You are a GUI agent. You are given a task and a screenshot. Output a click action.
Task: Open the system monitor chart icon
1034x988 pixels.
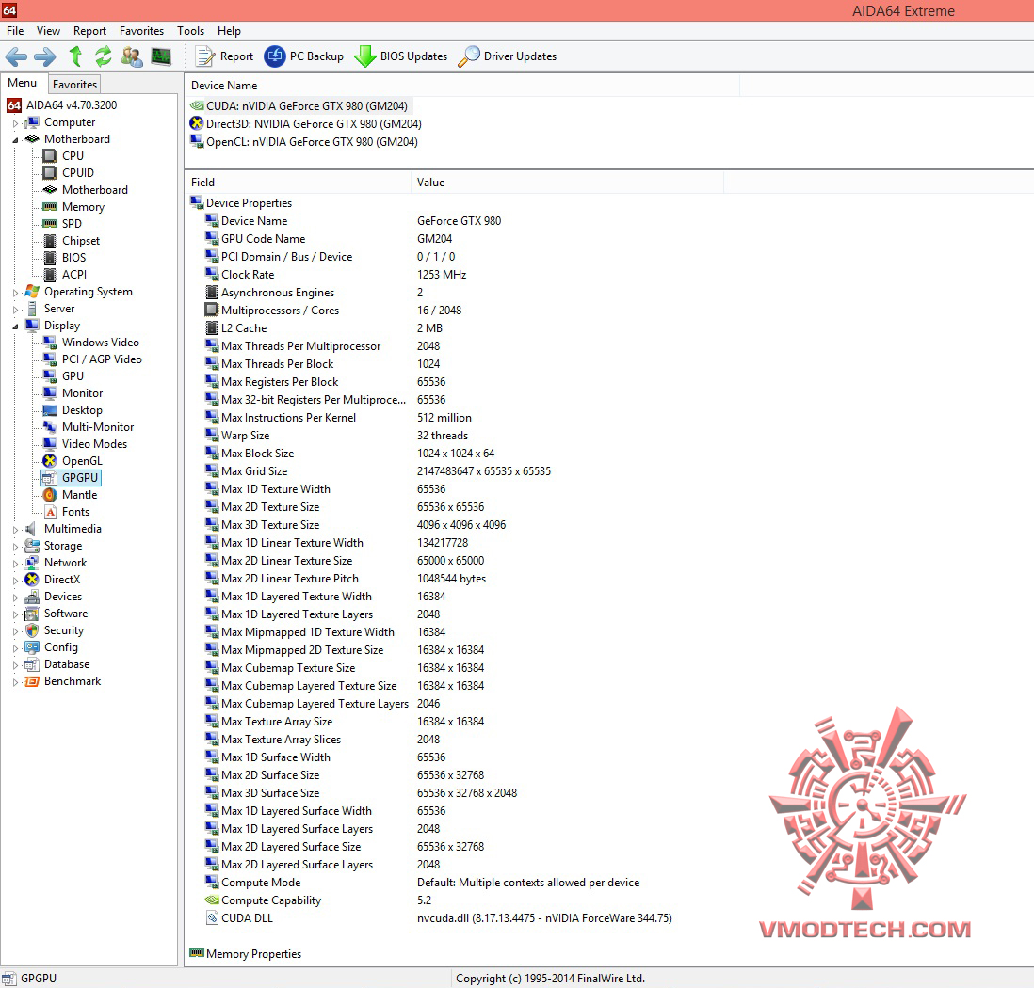click(161, 56)
